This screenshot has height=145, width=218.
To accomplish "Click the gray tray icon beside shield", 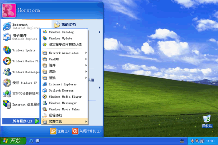I will click(197, 141).
